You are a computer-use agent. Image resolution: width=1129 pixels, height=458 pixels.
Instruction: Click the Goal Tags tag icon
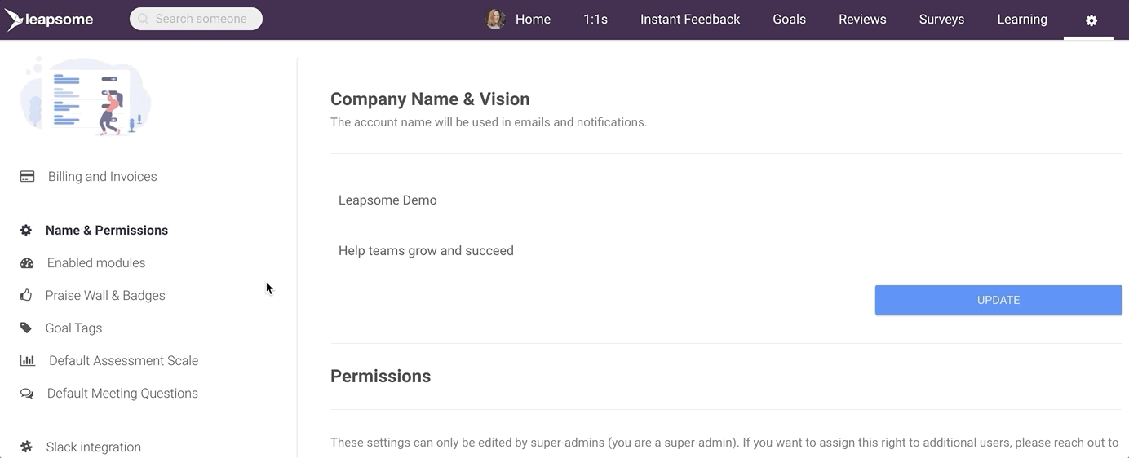(x=26, y=328)
